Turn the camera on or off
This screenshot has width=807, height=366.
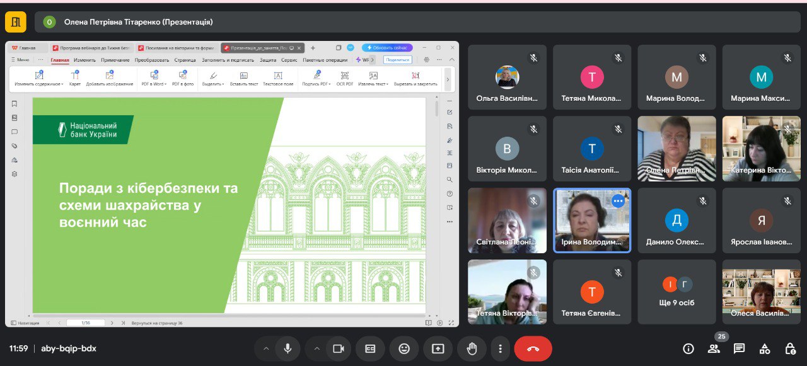coord(339,348)
